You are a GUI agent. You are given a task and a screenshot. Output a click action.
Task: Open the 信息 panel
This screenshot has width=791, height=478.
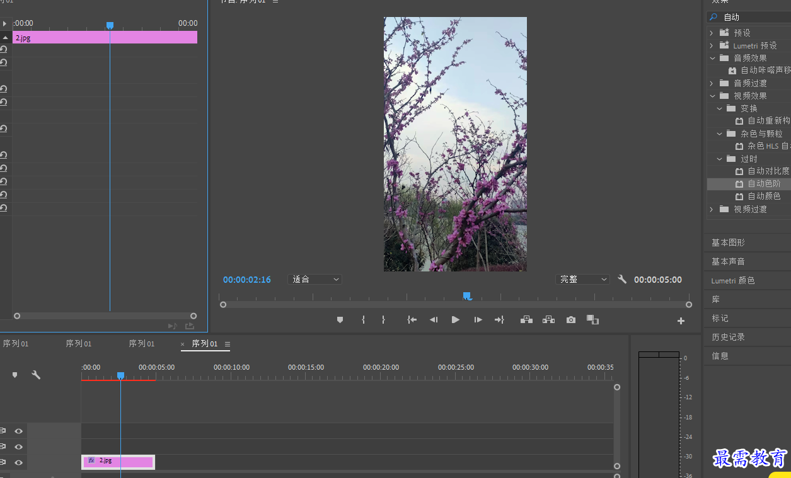coord(720,356)
